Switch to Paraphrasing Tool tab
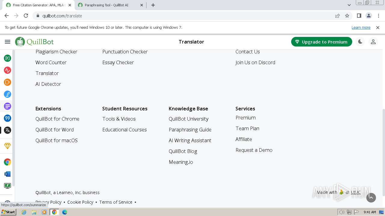This screenshot has height=216, width=385. pos(110,5)
